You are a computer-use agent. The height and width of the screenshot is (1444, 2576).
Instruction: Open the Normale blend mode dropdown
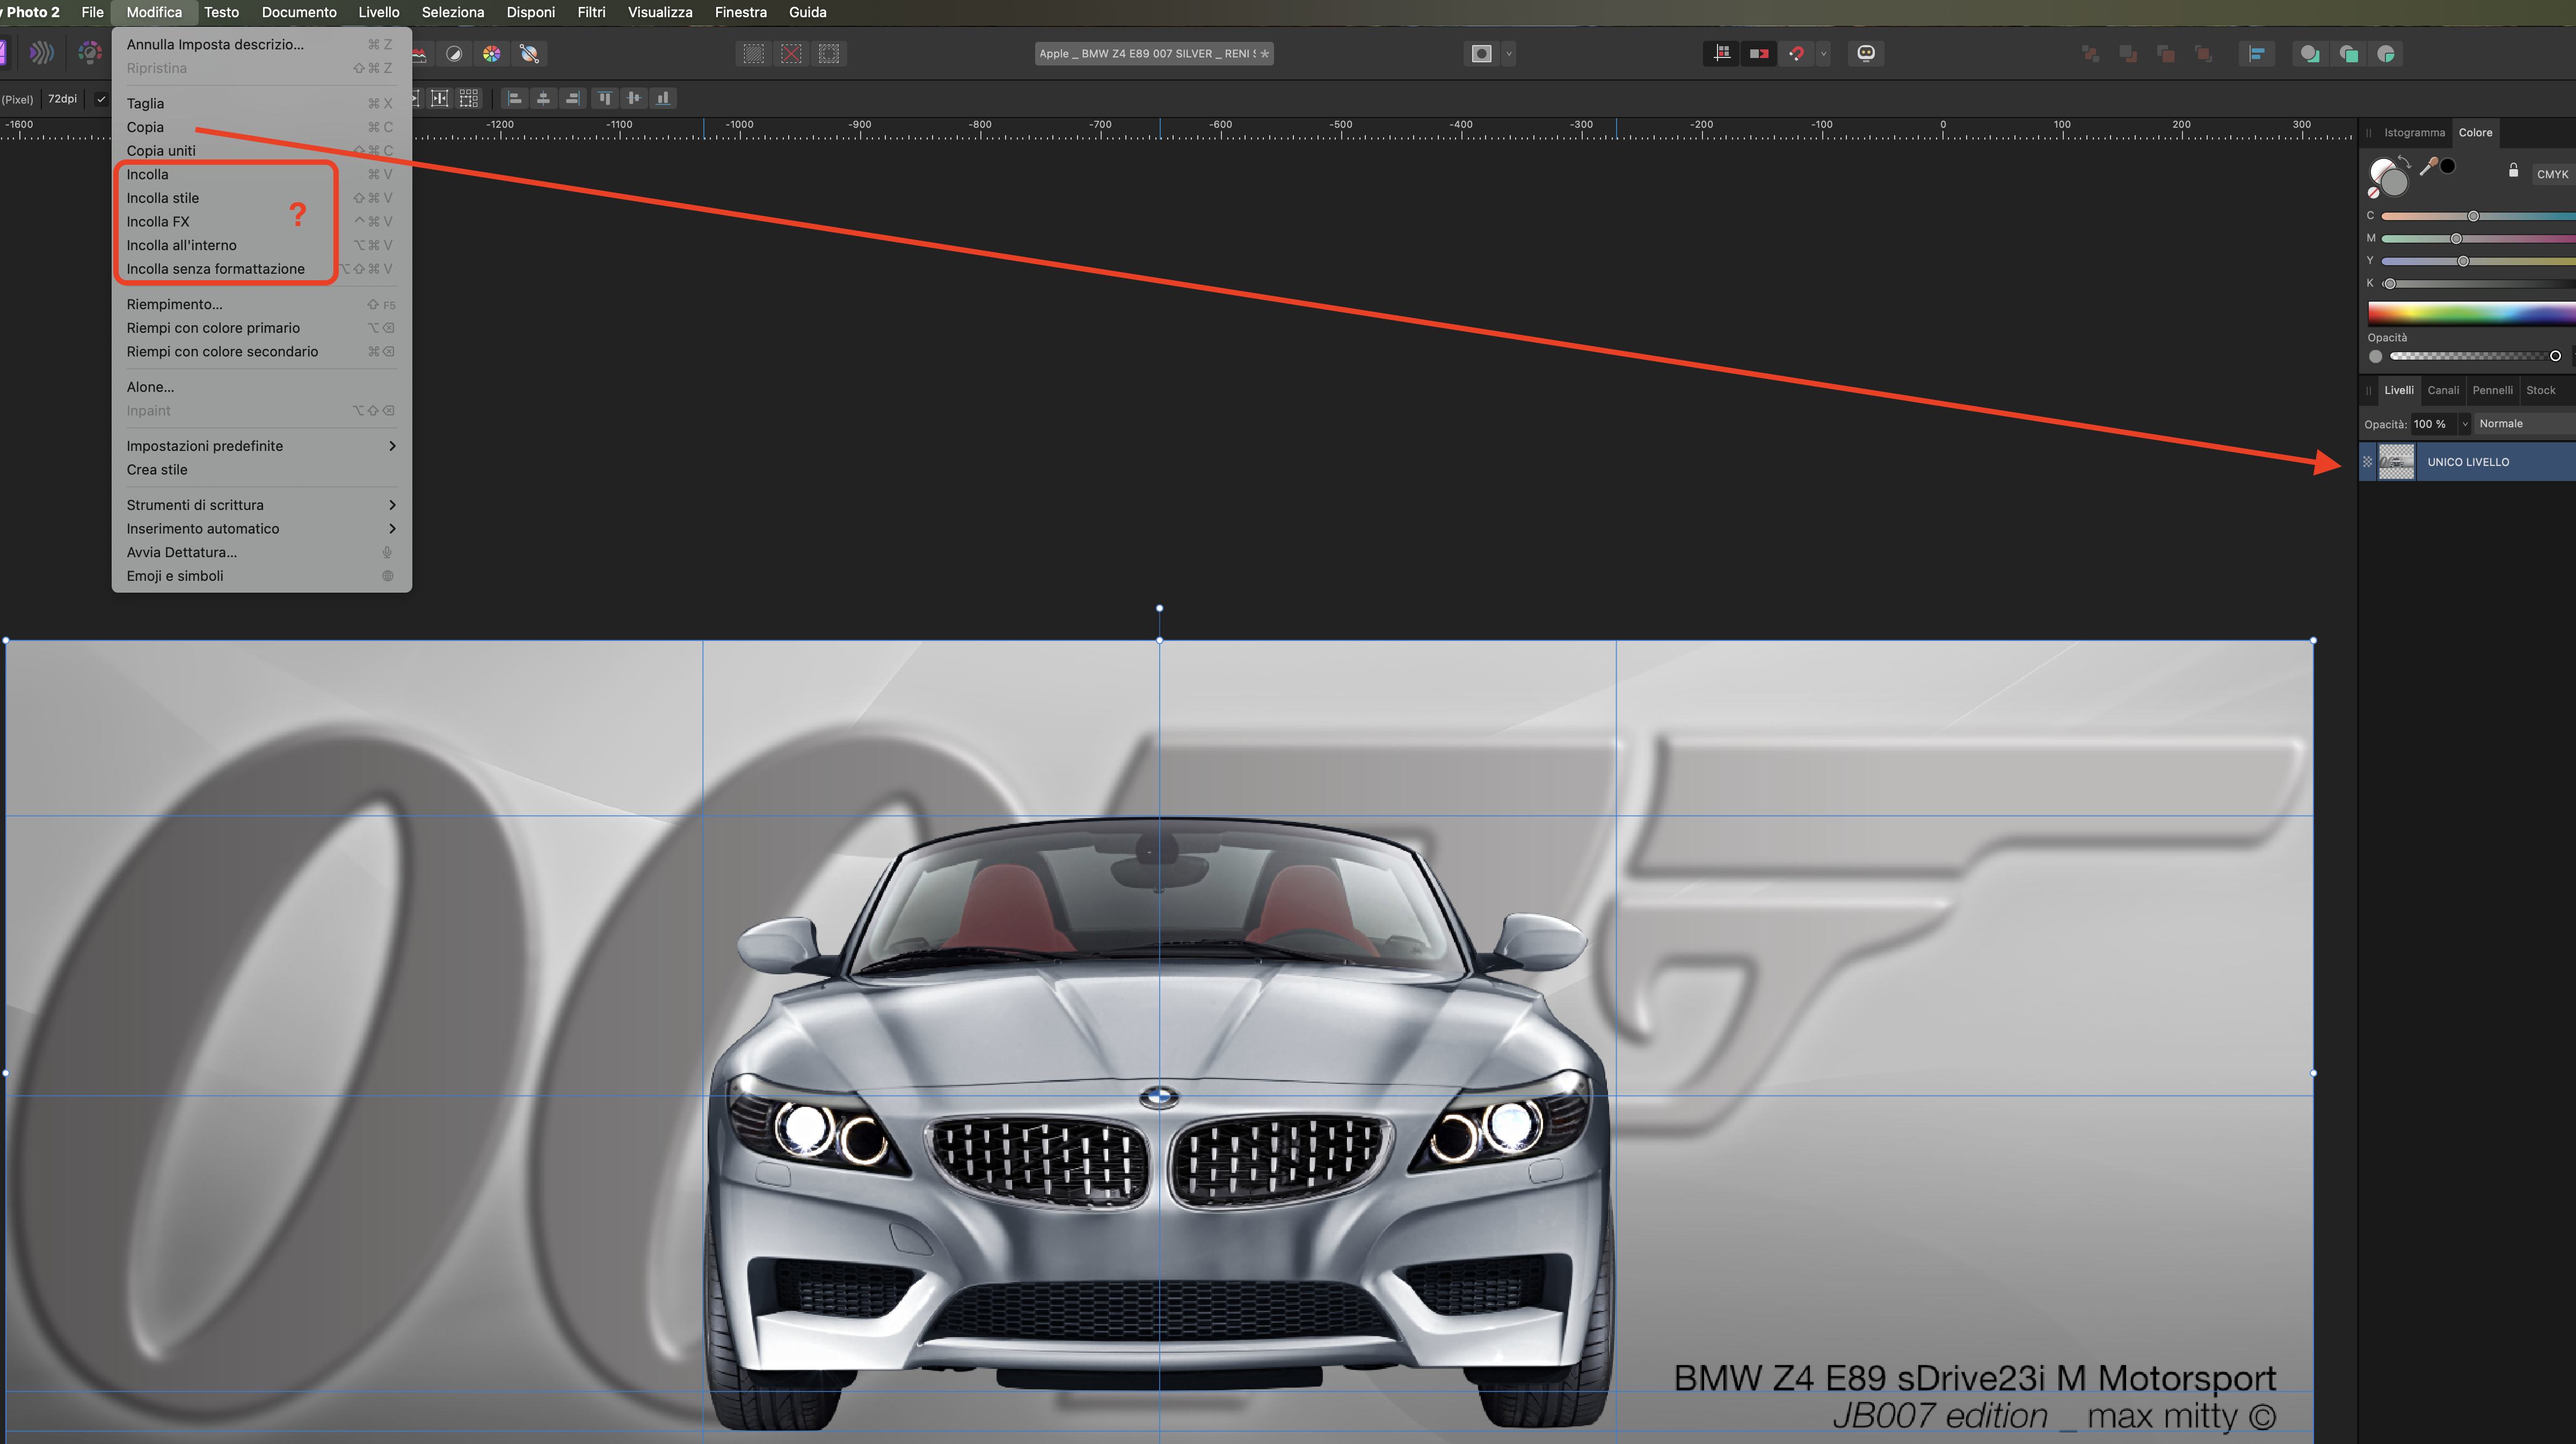pos(2524,424)
